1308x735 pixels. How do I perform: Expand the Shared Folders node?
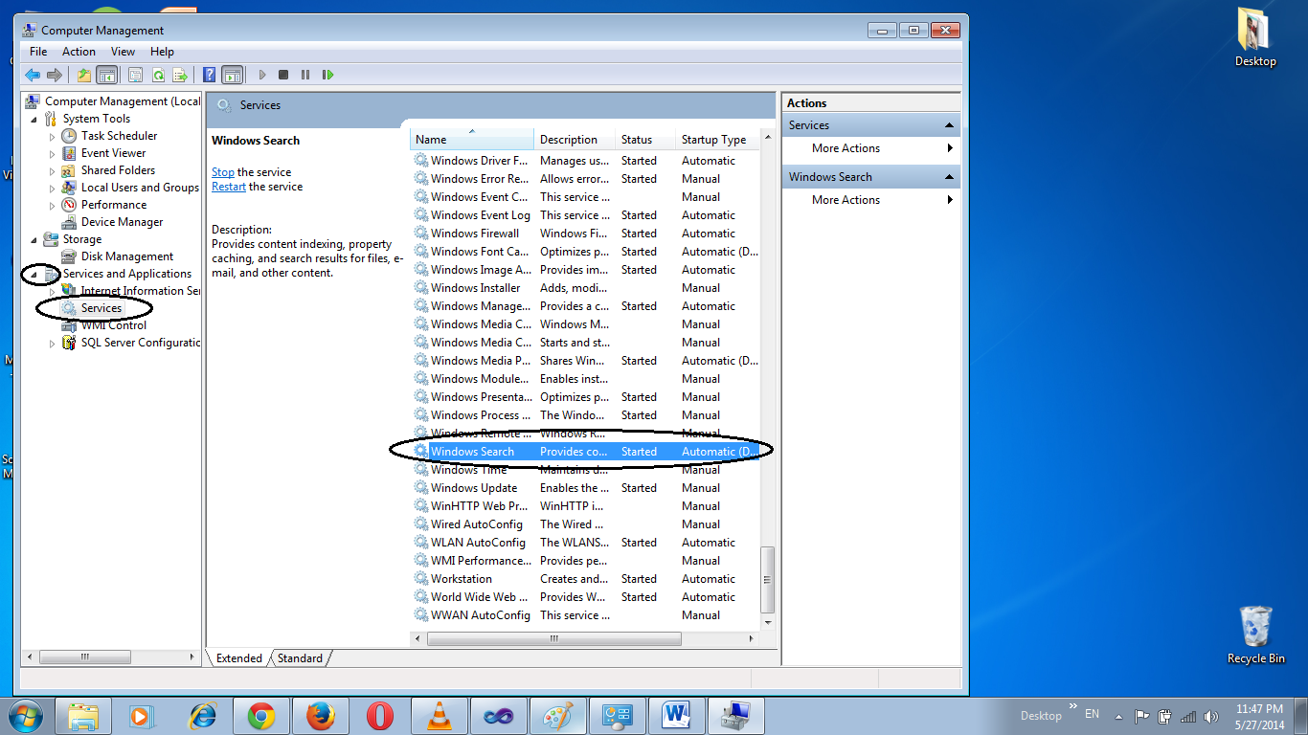coord(53,171)
